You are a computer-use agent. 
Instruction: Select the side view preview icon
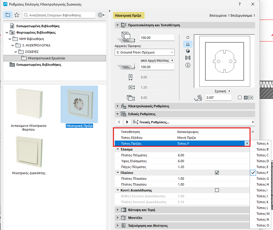(x=188, y=44)
